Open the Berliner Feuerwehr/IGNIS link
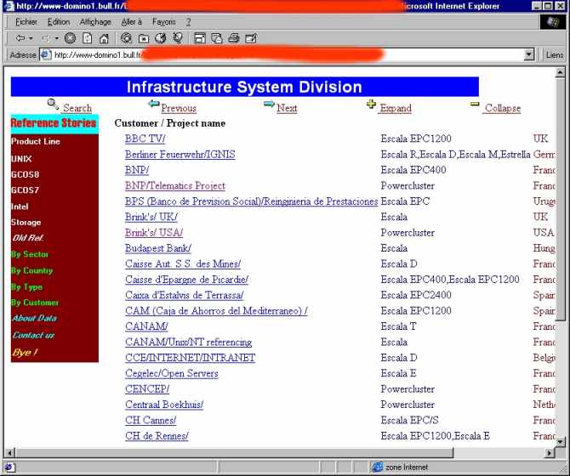 tap(180, 155)
